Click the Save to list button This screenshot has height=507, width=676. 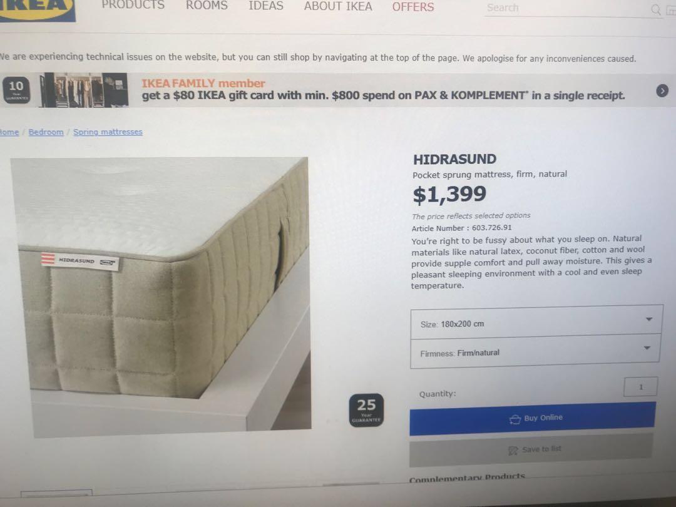click(531, 450)
